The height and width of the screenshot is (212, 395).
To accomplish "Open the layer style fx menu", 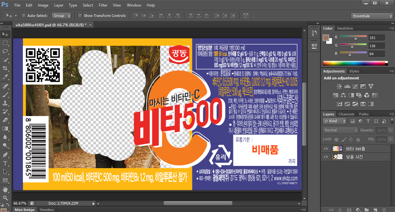I will coord(340,210).
